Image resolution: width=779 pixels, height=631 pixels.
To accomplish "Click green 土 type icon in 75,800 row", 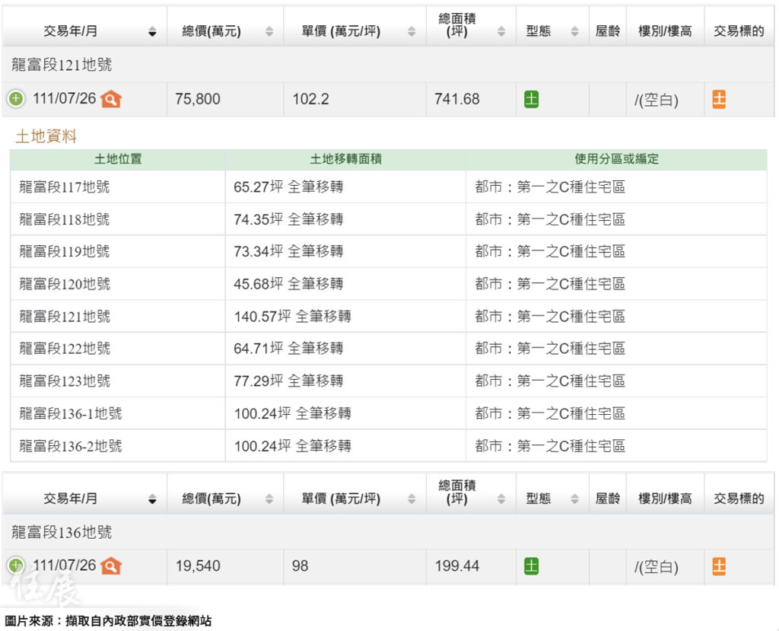I will (x=531, y=99).
